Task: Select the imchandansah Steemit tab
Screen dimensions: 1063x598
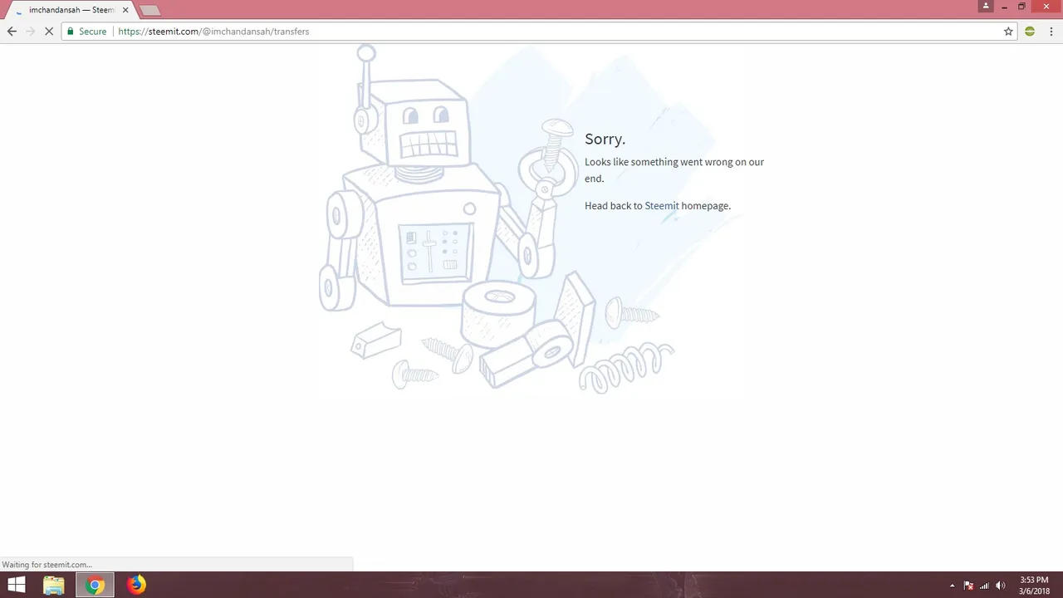Action: tap(68, 11)
